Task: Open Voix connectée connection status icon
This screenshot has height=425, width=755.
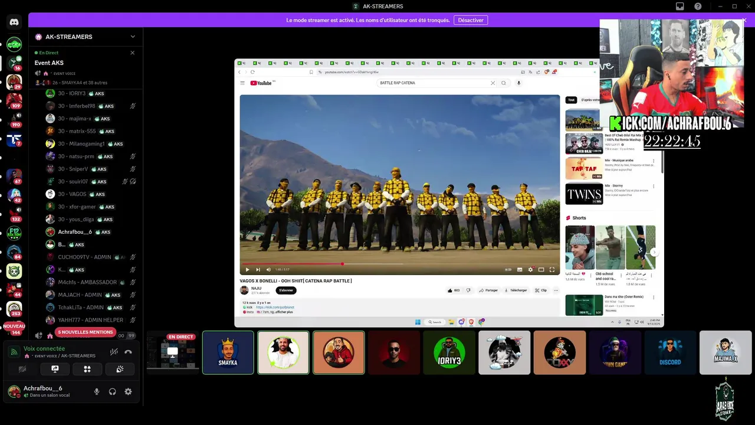Action: coord(14,352)
